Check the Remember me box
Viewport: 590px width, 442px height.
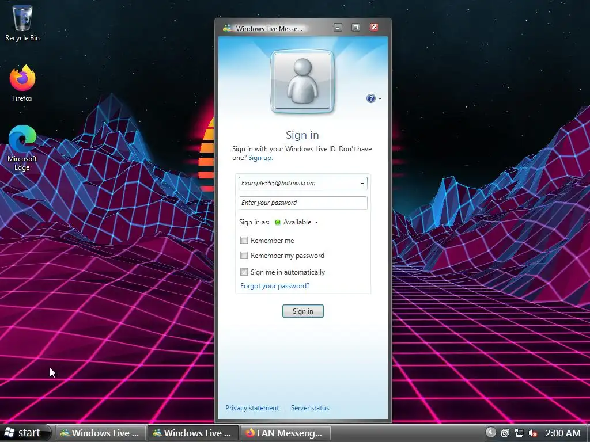tap(244, 241)
